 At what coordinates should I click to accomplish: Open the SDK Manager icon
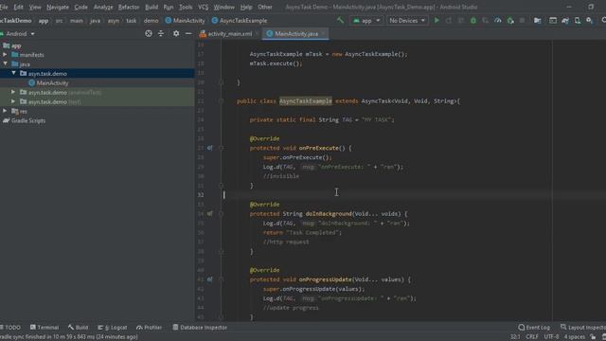pos(589,21)
